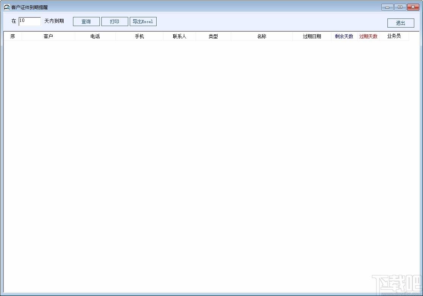This screenshot has width=423, height=296.
Task: Focus the days input field showing 10
Action: click(x=30, y=21)
